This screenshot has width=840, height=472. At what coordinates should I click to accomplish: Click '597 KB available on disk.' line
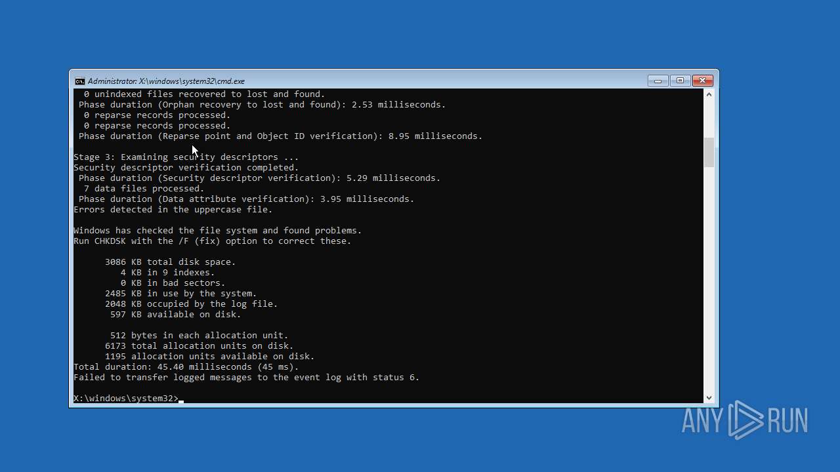pos(176,315)
